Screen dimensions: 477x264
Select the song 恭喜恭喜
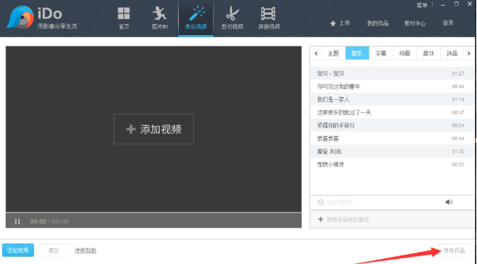[392, 139]
